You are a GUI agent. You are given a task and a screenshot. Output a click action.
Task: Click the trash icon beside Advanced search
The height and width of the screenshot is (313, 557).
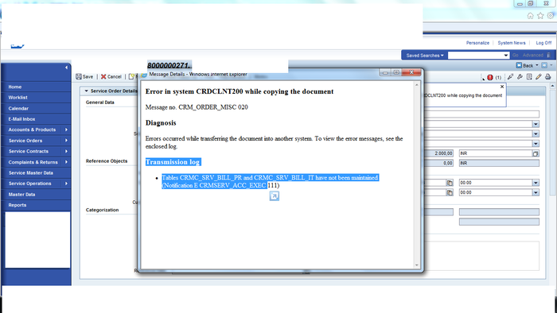pos(549,56)
